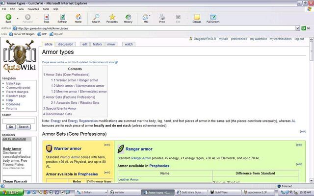Open History from the toolbar
The height and width of the screenshot is (196, 314).
click(x=128, y=19)
